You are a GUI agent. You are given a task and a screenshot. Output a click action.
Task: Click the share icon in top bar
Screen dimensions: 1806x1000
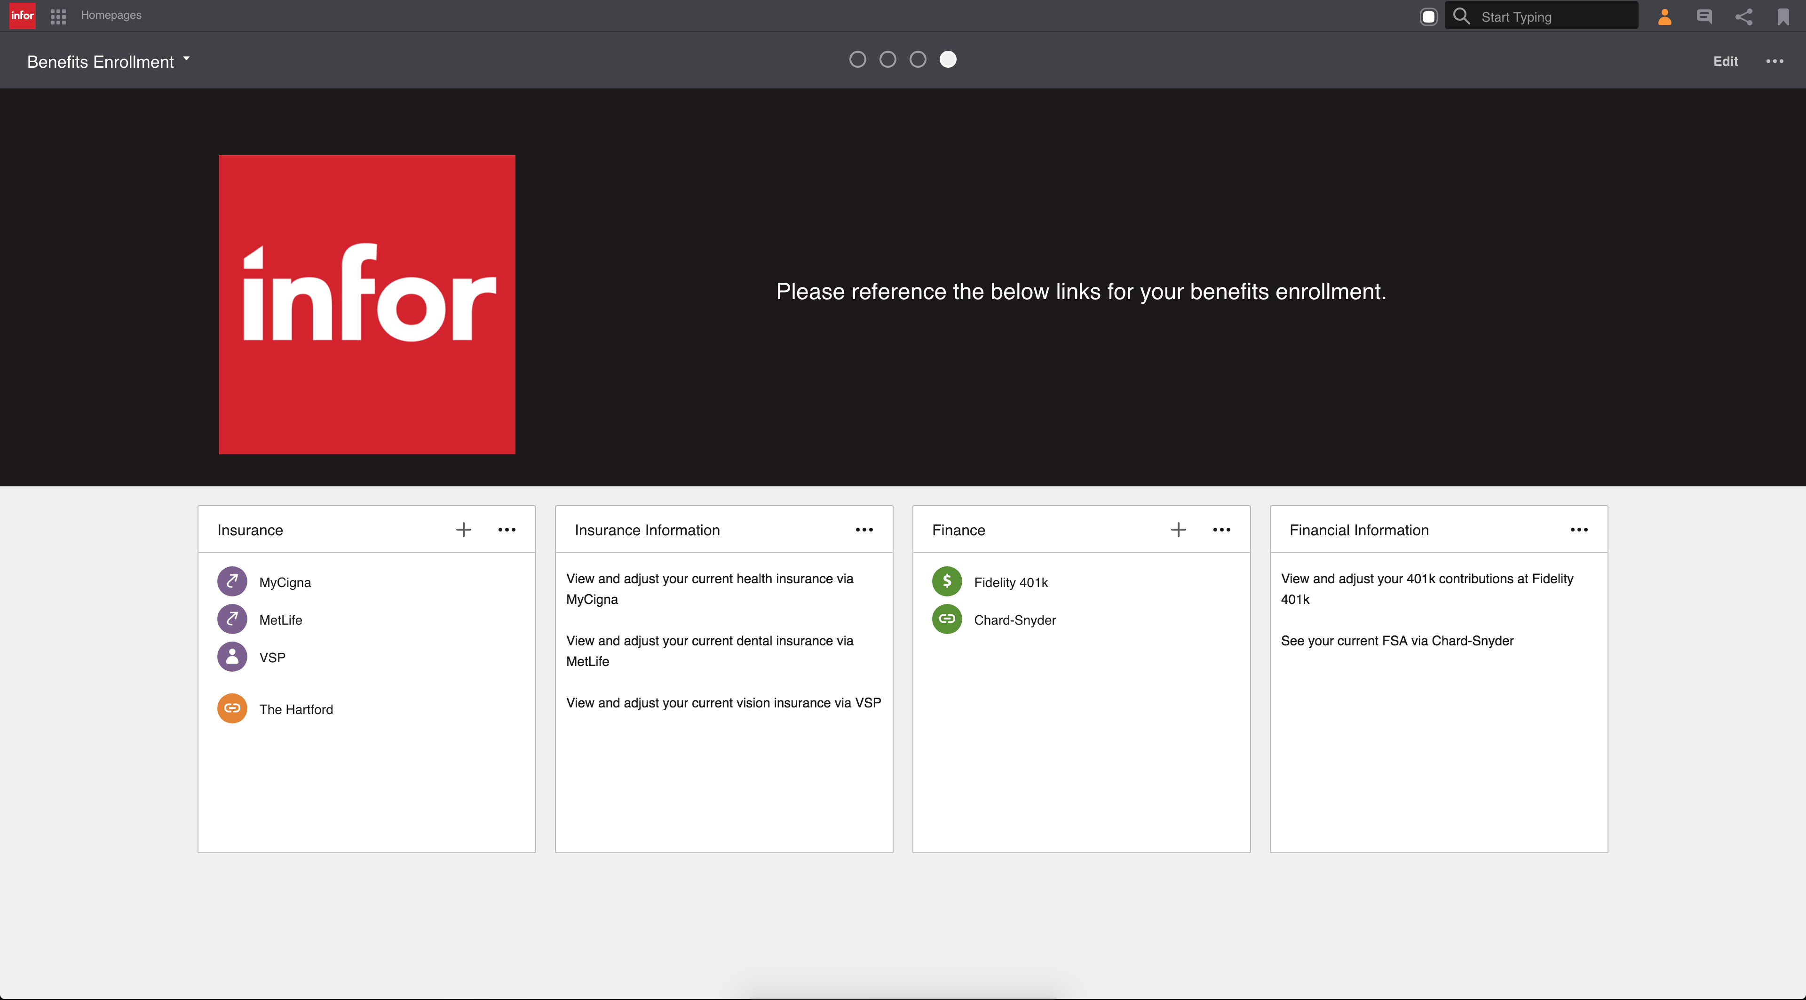[x=1743, y=17]
